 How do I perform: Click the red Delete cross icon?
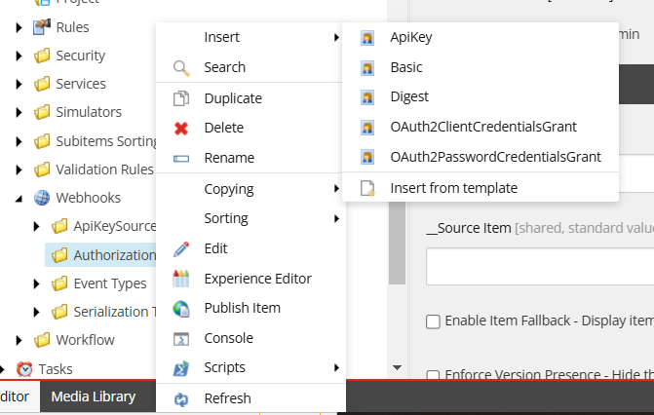[181, 128]
